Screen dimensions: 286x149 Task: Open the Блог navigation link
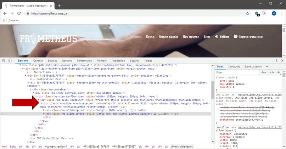pyautogui.click(x=207, y=37)
